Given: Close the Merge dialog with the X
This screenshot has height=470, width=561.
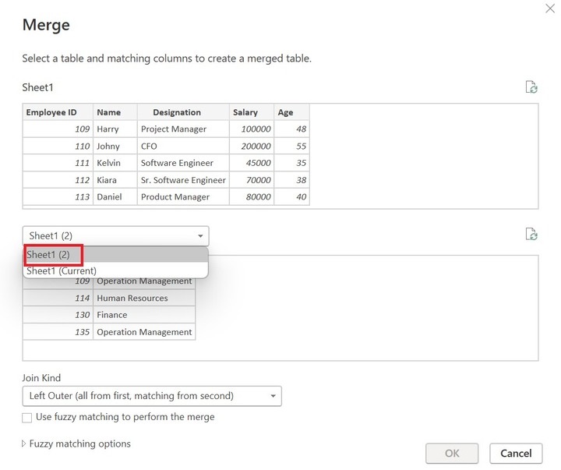Looking at the screenshot, I should [x=551, y=8].
